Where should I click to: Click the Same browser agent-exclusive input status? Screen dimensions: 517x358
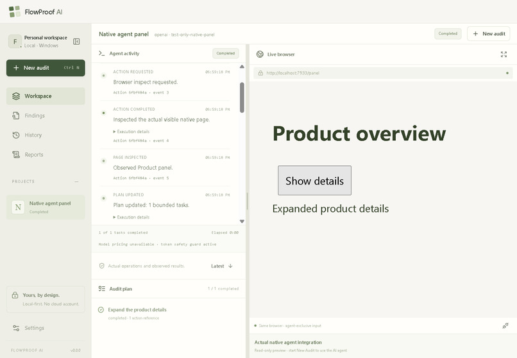tap(288, 326)
